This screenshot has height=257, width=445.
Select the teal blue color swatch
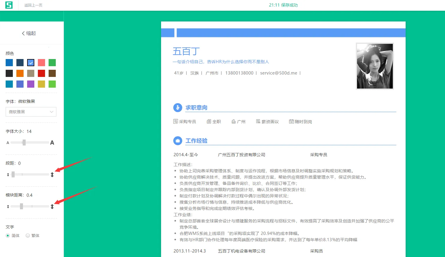click(x=9, y=84)
